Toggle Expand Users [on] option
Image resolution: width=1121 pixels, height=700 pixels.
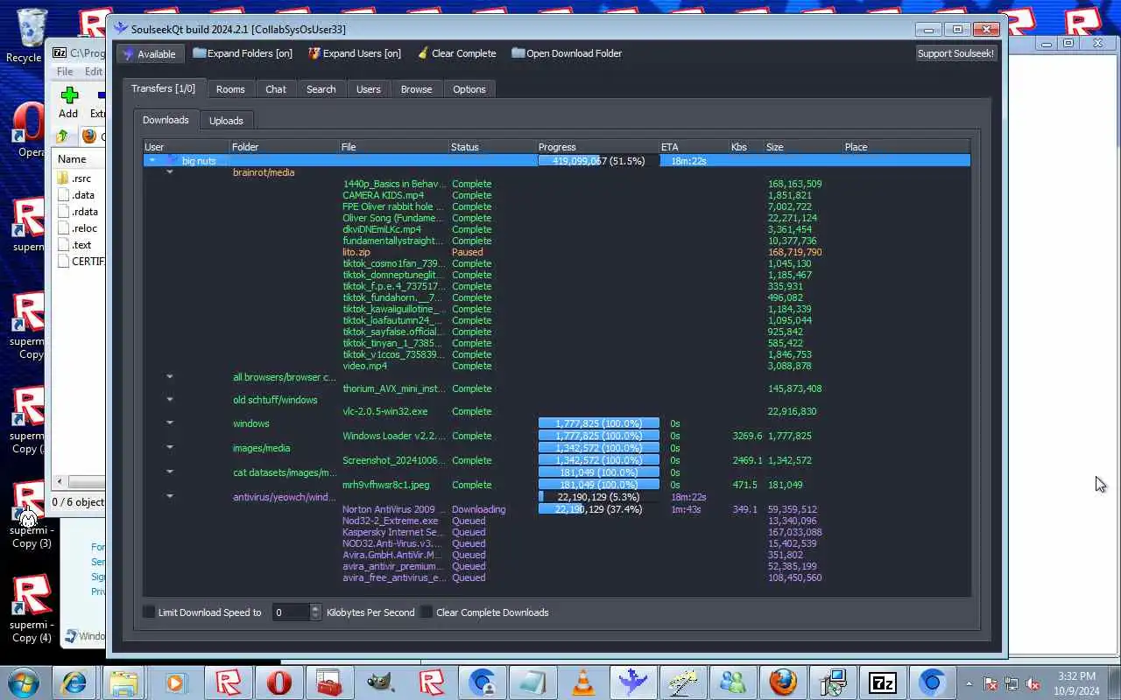point(355,53)
